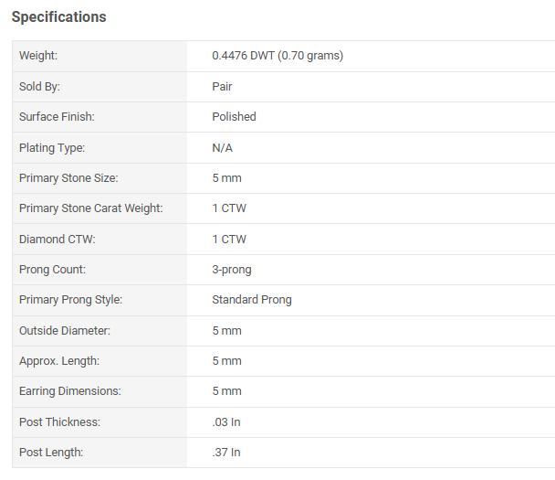Select the Primary Stone Carat Weight label
The image size is (555, 480).
pos(90,208)
